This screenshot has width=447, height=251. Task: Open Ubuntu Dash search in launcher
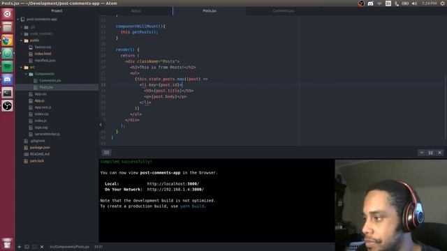(x=7, y=14)
